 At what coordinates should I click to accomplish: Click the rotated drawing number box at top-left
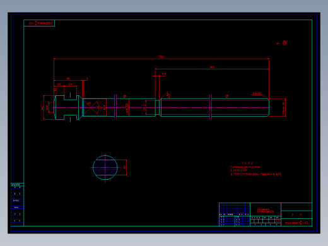39,23
